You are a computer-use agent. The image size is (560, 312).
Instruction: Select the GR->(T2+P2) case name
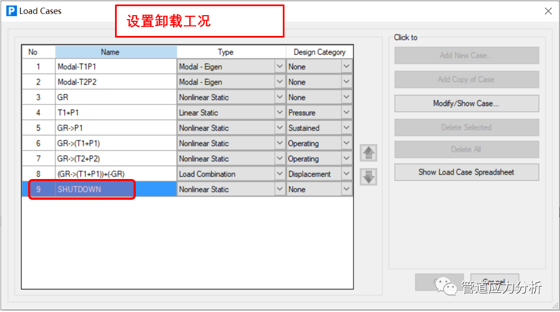coord(116,158)
